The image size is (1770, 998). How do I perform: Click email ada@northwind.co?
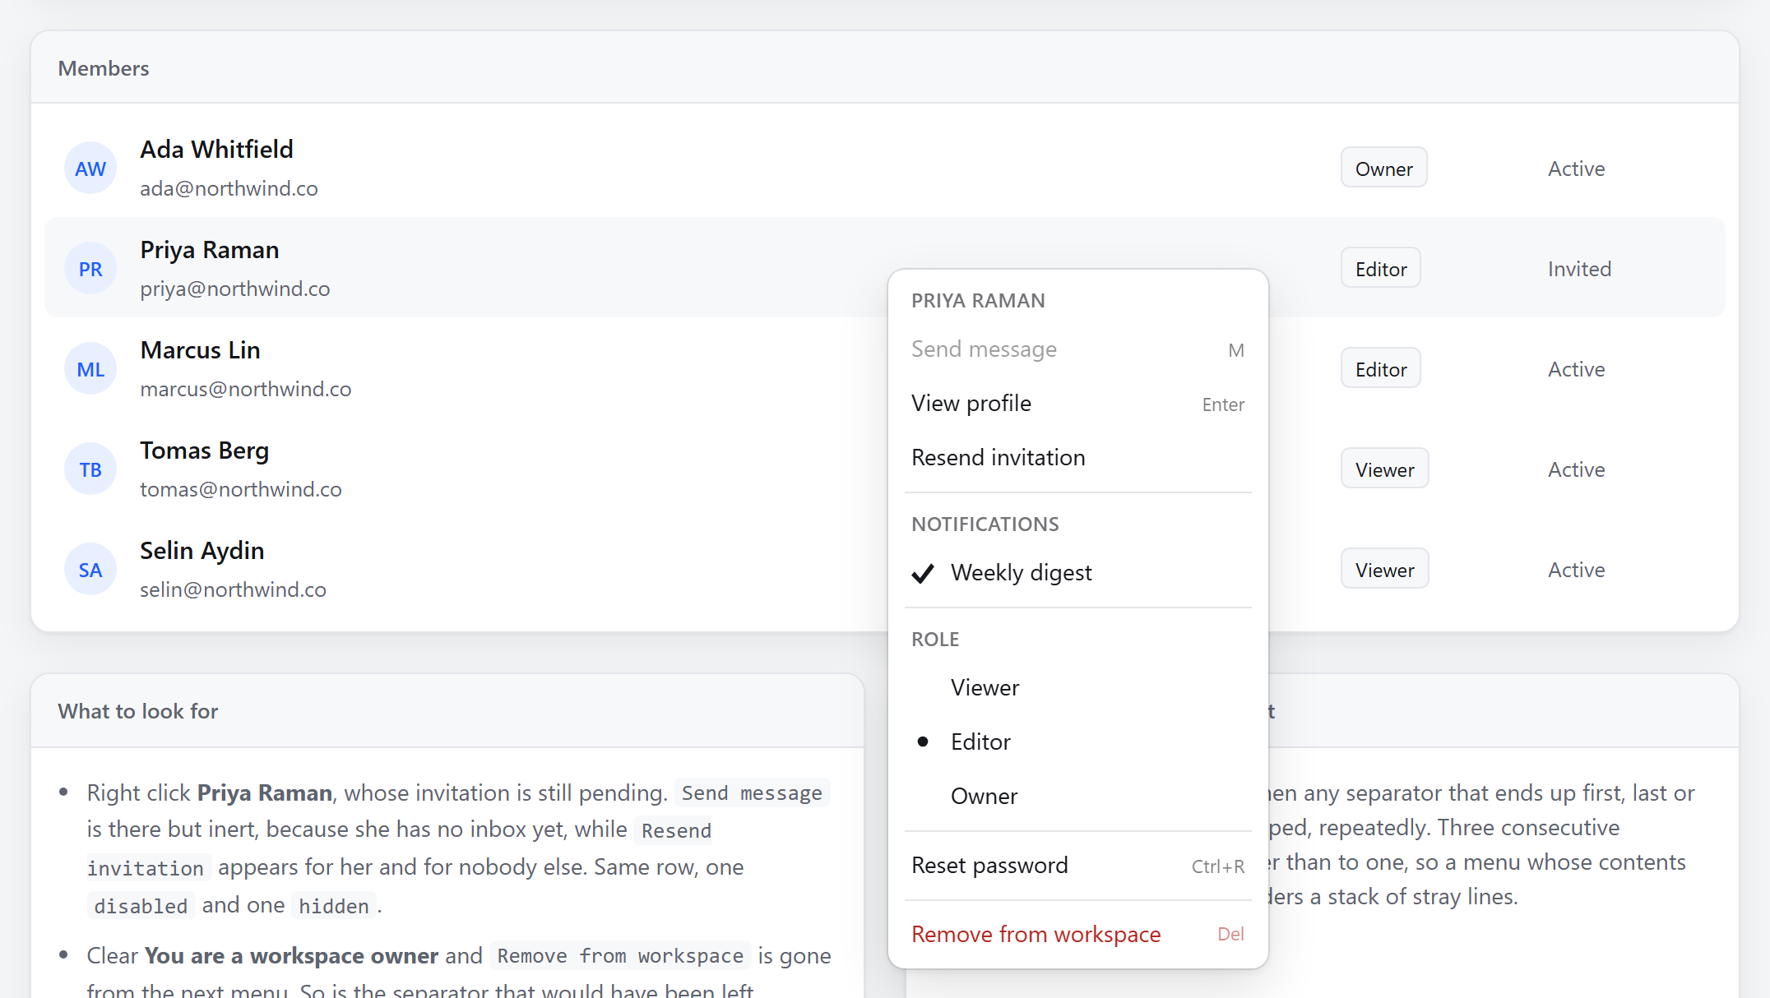click(229, 188)
